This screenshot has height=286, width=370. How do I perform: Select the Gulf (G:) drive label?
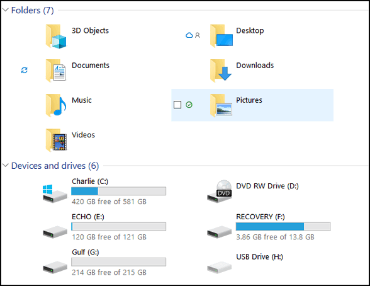point(86,252)
